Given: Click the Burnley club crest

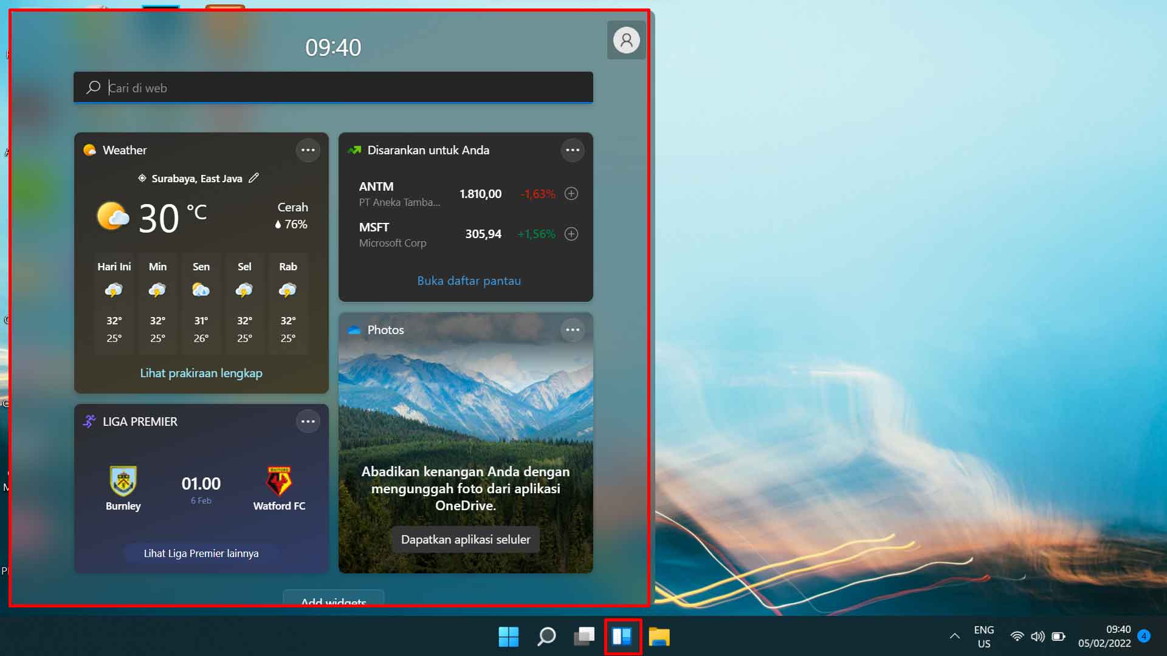Looking at the screenshot, I should click(123, 481).
